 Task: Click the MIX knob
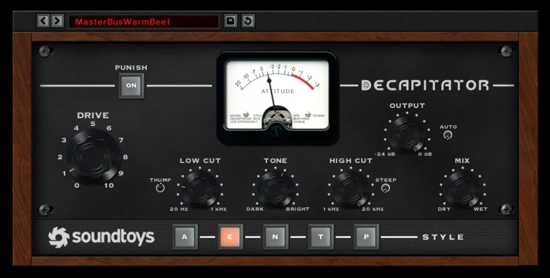462,189
